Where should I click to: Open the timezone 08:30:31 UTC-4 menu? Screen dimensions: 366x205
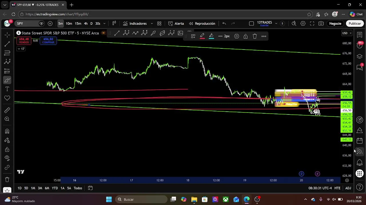[320, 188]
